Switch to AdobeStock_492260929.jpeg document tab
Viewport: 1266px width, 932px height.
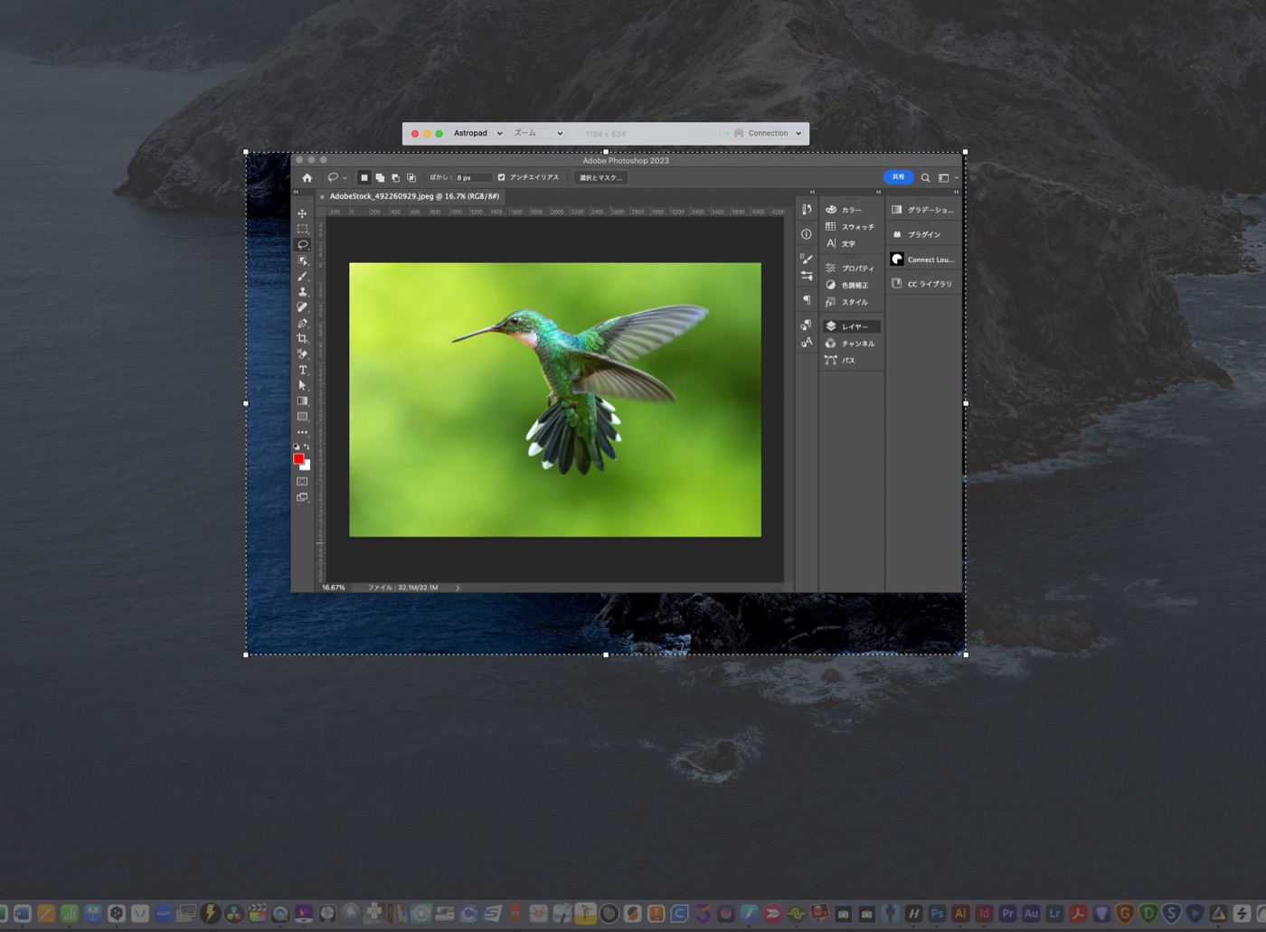point(414,196)
